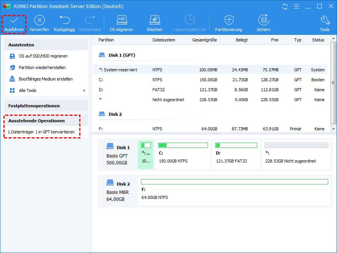Choose Partition wiederherstellen in Assistenten
The width and height of the screenshot is (337, 253).
42,67
